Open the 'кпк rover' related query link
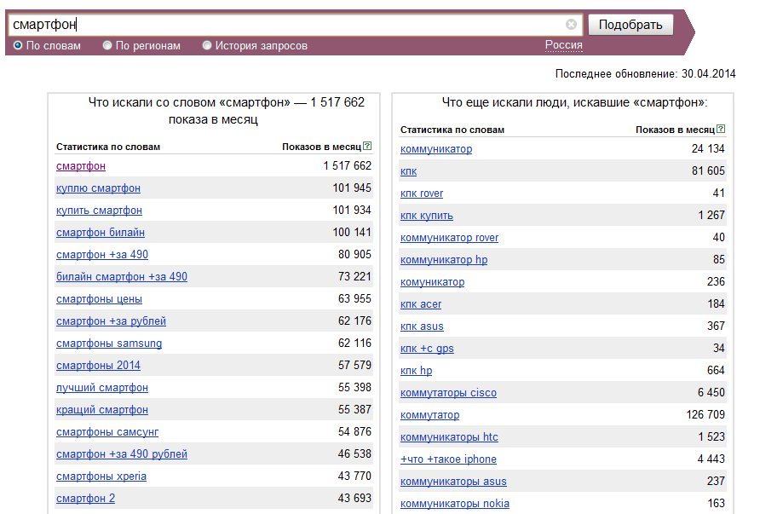This screenshot has width=760, height=514. pos(422,193)
